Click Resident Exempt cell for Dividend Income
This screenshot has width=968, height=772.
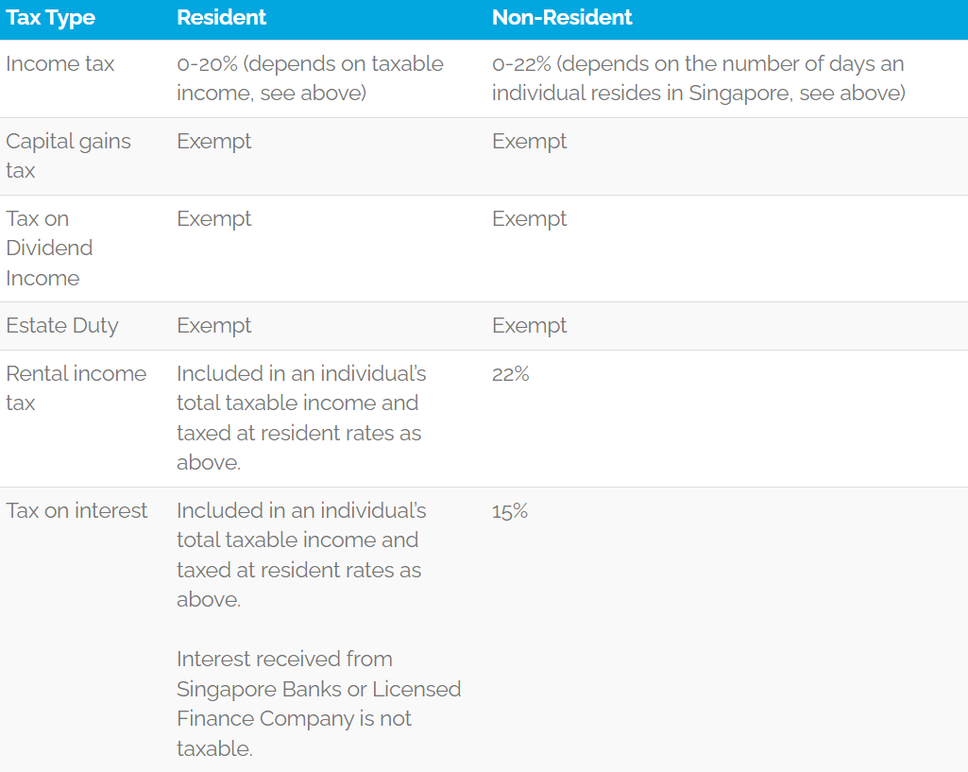214,220
